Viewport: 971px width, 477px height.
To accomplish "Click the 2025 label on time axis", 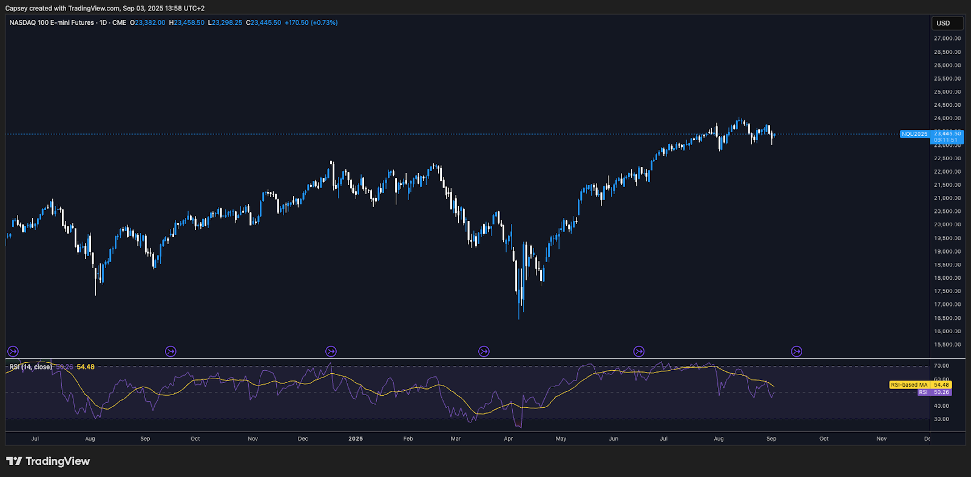I will [x=356, y=439].
